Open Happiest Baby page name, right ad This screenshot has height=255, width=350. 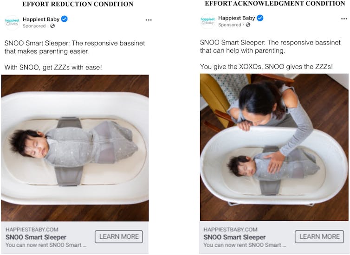[x=237, y=18]
